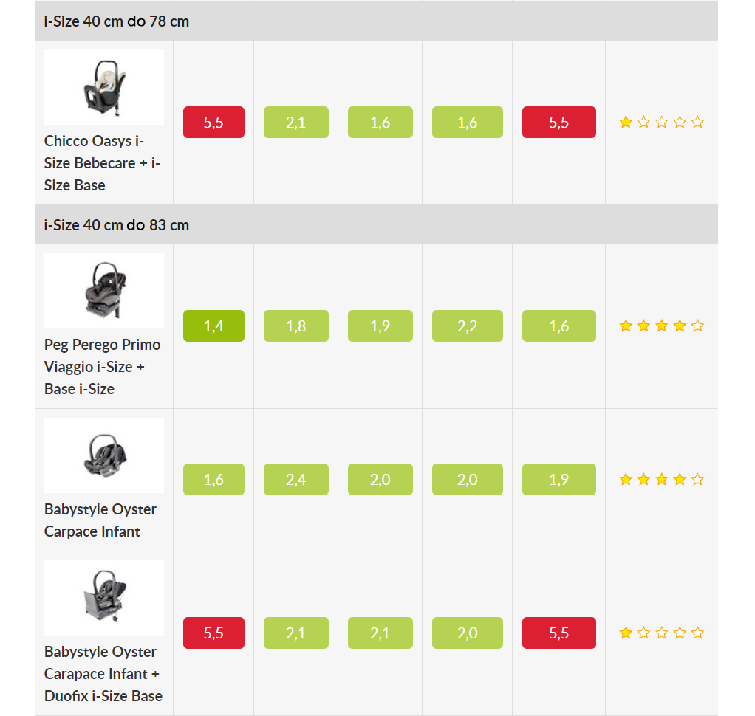The image size is (755, 716).
Task: Select the 2,4 score badge in Oyster row
Action: click(x=296, y=479)
